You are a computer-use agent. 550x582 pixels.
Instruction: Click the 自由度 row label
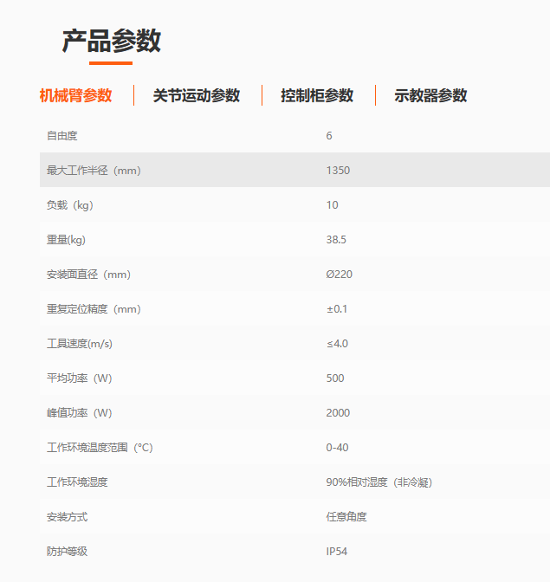coord(62,136)
